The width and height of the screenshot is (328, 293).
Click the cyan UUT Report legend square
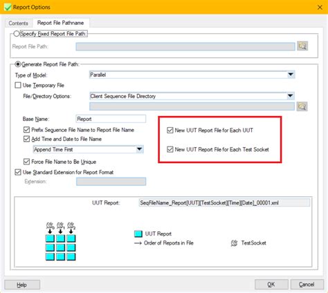pos(138,234)
